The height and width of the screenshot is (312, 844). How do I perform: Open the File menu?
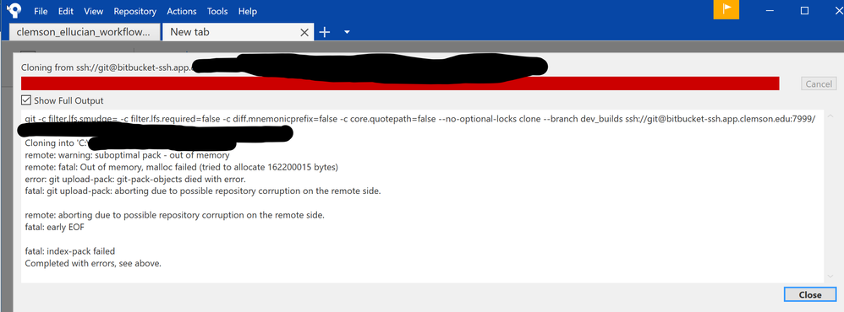pyautogui.click(x=41, y=11)
